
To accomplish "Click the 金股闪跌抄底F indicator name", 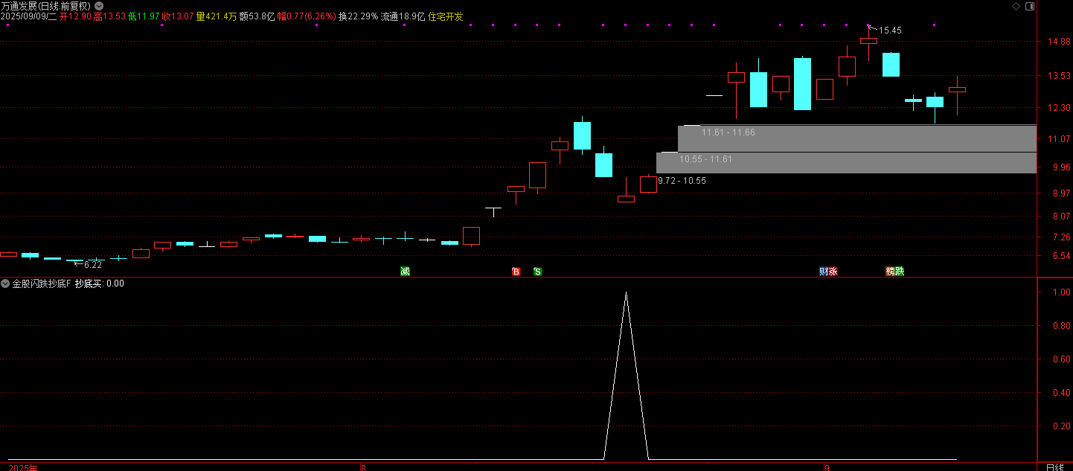I will pos(41,283).
